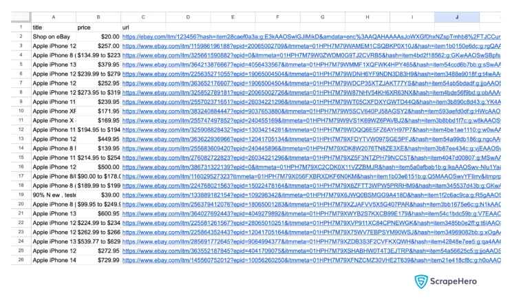Select the $273.95 to $319 price cell
This screenshot has width=512, height=302.
pos(98,93)
